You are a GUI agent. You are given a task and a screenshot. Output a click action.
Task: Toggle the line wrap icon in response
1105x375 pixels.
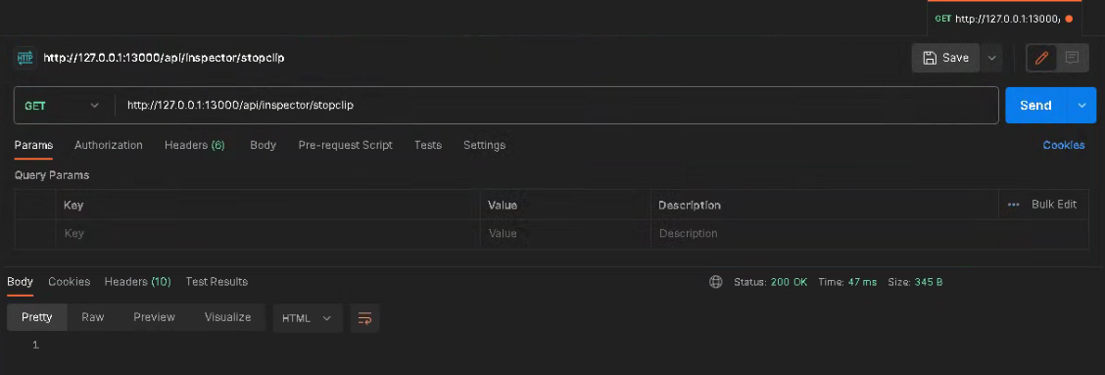click(x=365, y=318)
